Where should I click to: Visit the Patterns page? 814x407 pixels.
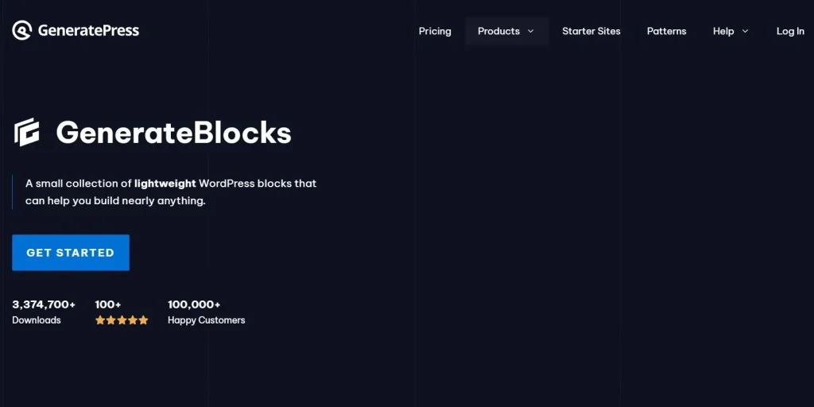pyautogui.click(x=667, y=31)
